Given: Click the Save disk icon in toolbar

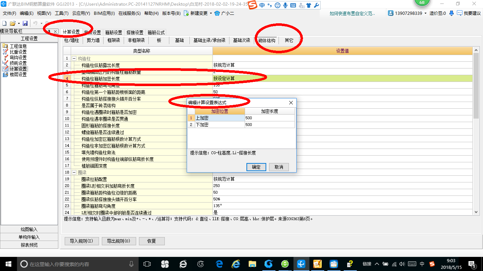Looking at the screenshot, I should pyautogui.click(x=25, y=23).
